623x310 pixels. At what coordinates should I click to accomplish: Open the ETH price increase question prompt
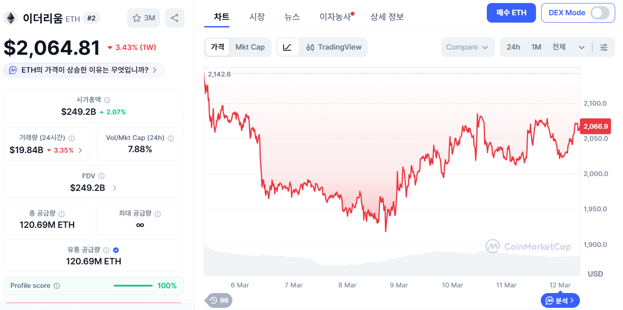[84, 70]
